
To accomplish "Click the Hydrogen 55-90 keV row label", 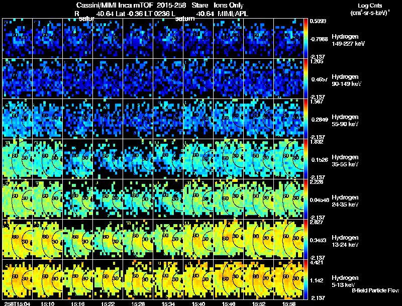I will point(345,121).
